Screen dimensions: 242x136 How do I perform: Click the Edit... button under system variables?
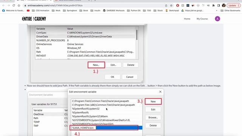(x=113, y=65)
